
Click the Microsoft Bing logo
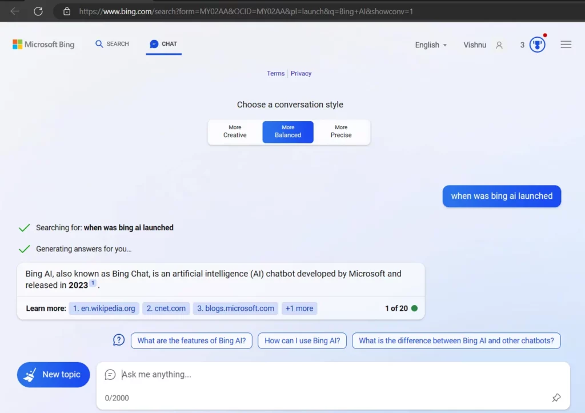point(43,45)
